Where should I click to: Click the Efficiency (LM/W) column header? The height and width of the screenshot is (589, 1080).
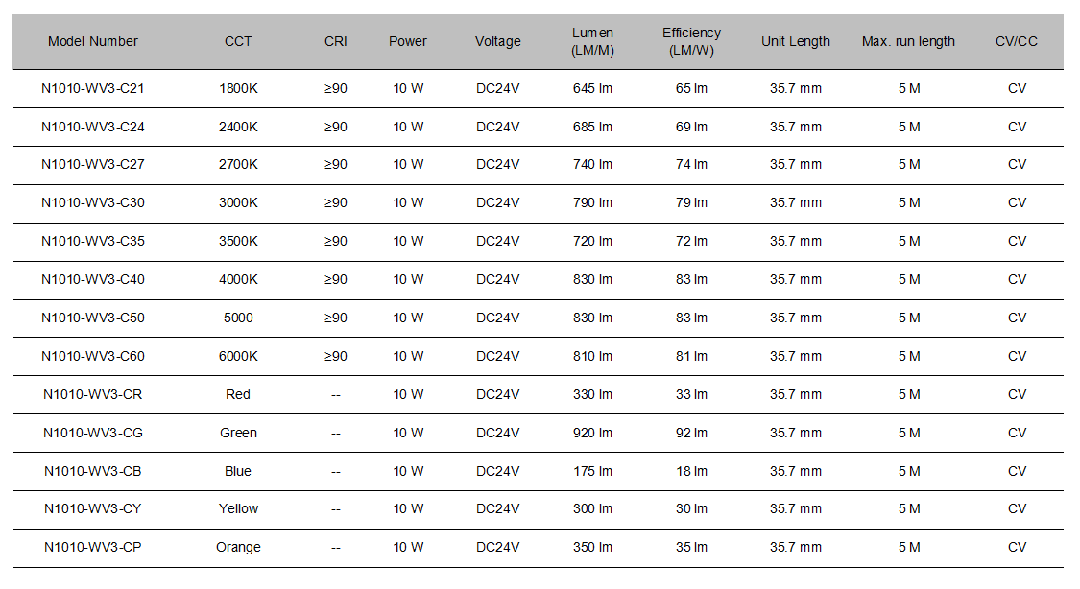pyautogui.click(x=691, y=41)
